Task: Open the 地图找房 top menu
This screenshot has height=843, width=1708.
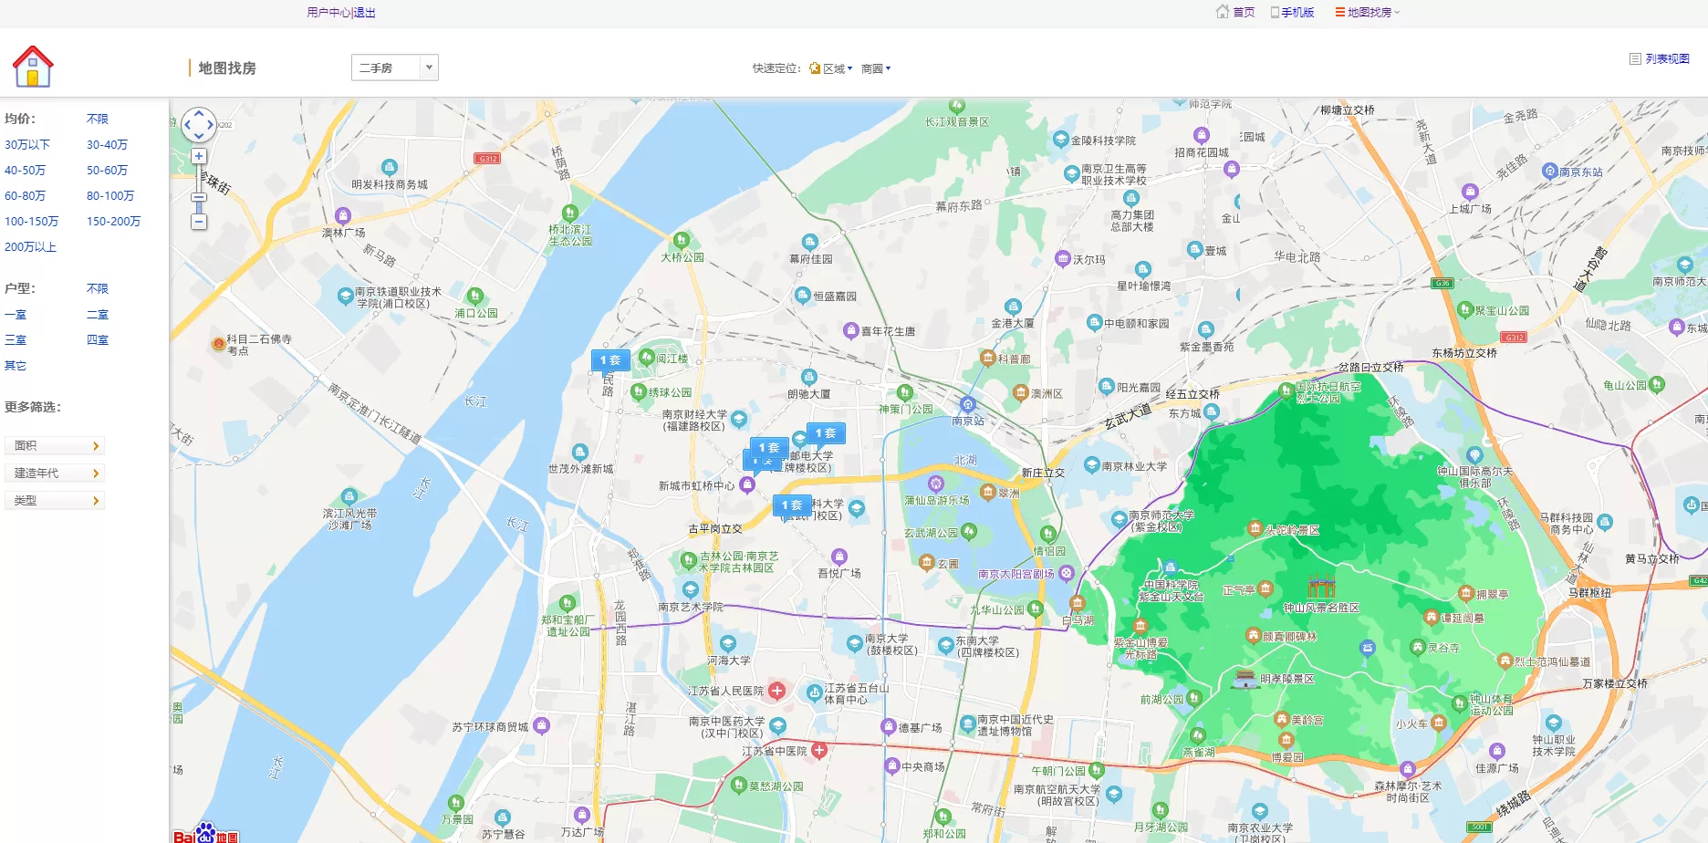Action: [1368, 13]
